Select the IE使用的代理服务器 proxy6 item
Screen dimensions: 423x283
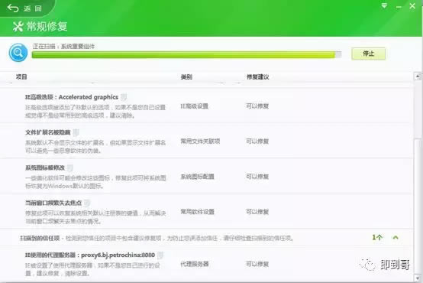pos(206,264)
